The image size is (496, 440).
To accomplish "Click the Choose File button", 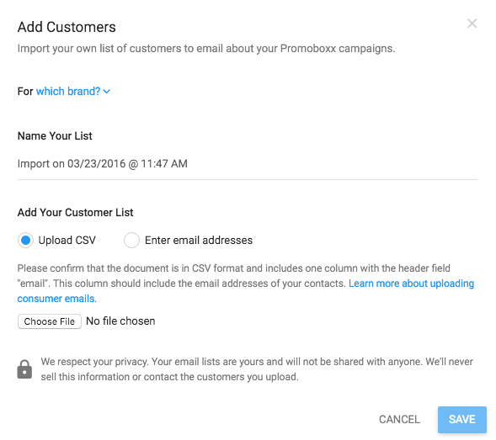I will tap(50, 321).
